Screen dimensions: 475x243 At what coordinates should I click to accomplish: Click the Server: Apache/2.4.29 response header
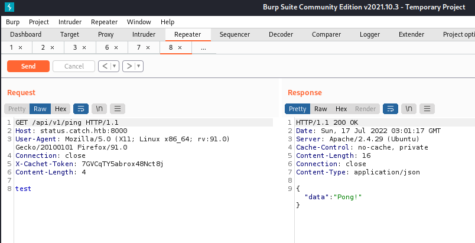358,139
